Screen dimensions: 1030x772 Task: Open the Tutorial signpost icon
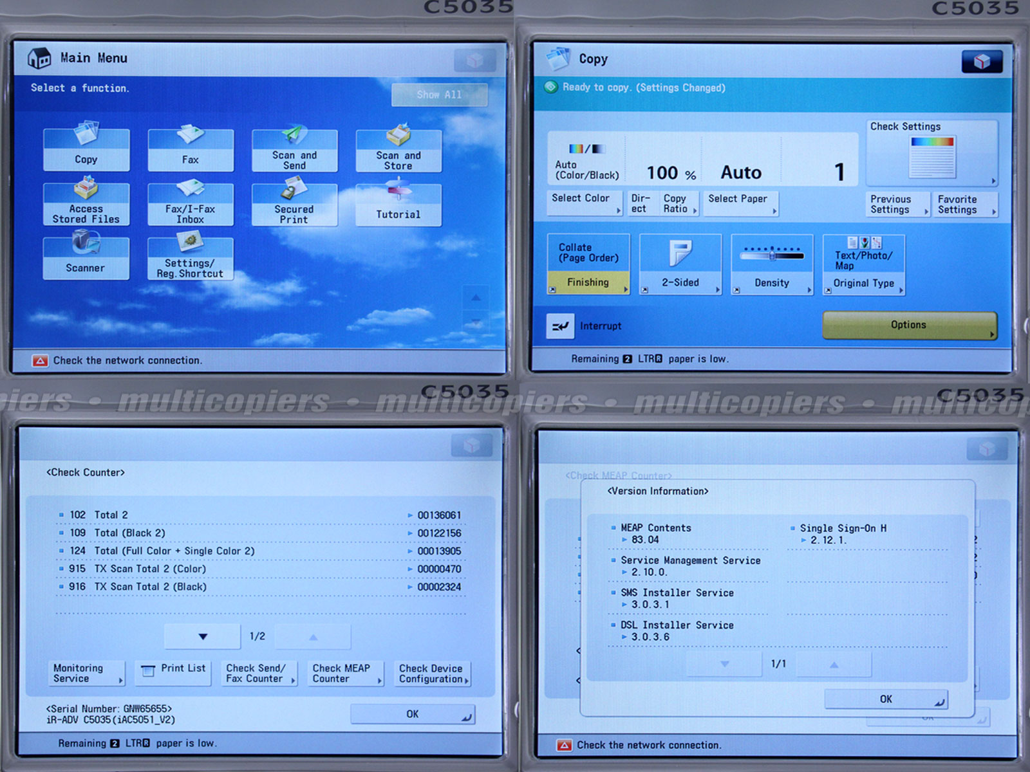click(398, 203)
